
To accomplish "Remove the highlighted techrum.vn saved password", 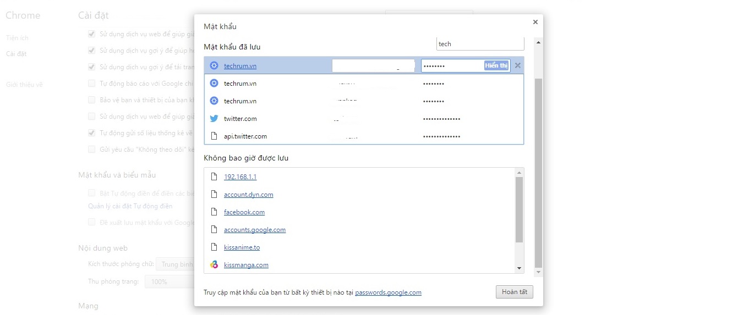I will point(517,66).
